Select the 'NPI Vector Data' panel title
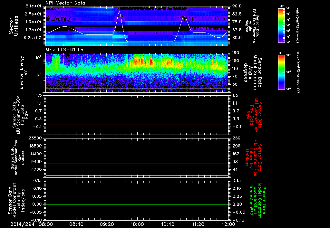This screenshot has width=330, height=228. (66, 3)
